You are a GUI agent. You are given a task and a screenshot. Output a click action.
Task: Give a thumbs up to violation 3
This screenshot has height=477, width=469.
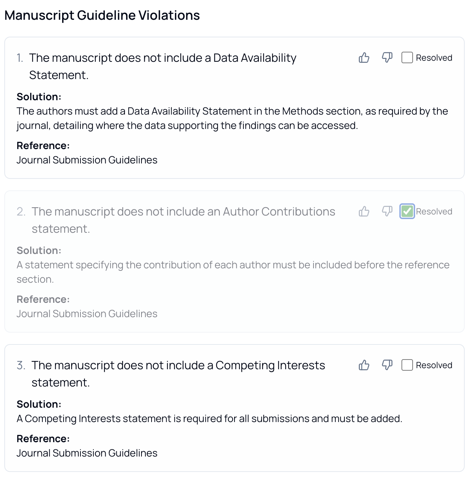tap(364, 365)
